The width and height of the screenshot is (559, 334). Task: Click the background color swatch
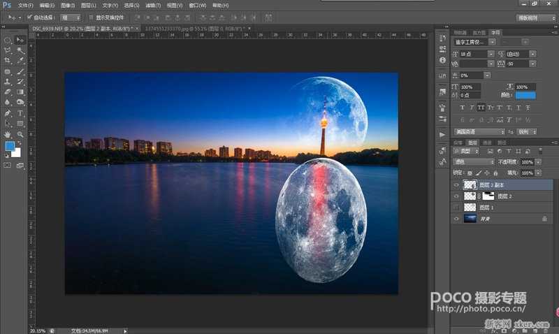[17, 153]
